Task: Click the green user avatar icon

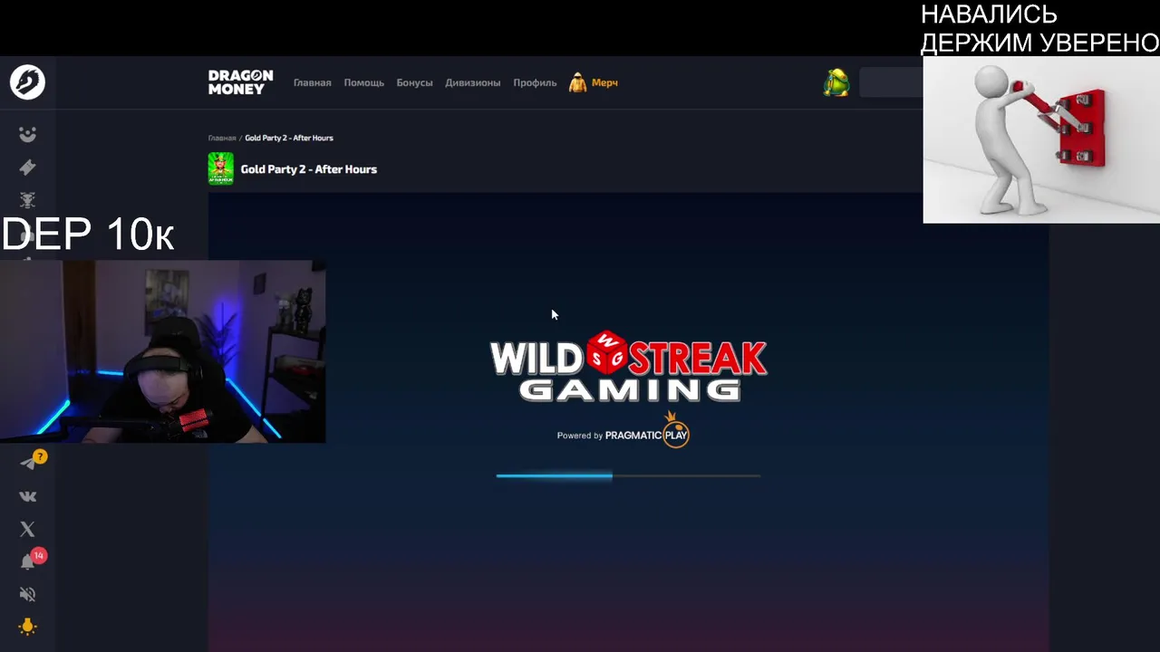Action: [x=836, y=82]
